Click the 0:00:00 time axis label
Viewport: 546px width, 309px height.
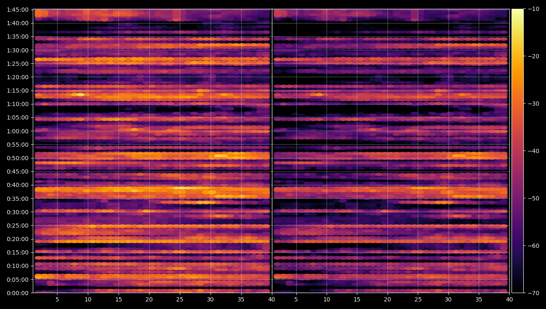(x=18, y=293)
